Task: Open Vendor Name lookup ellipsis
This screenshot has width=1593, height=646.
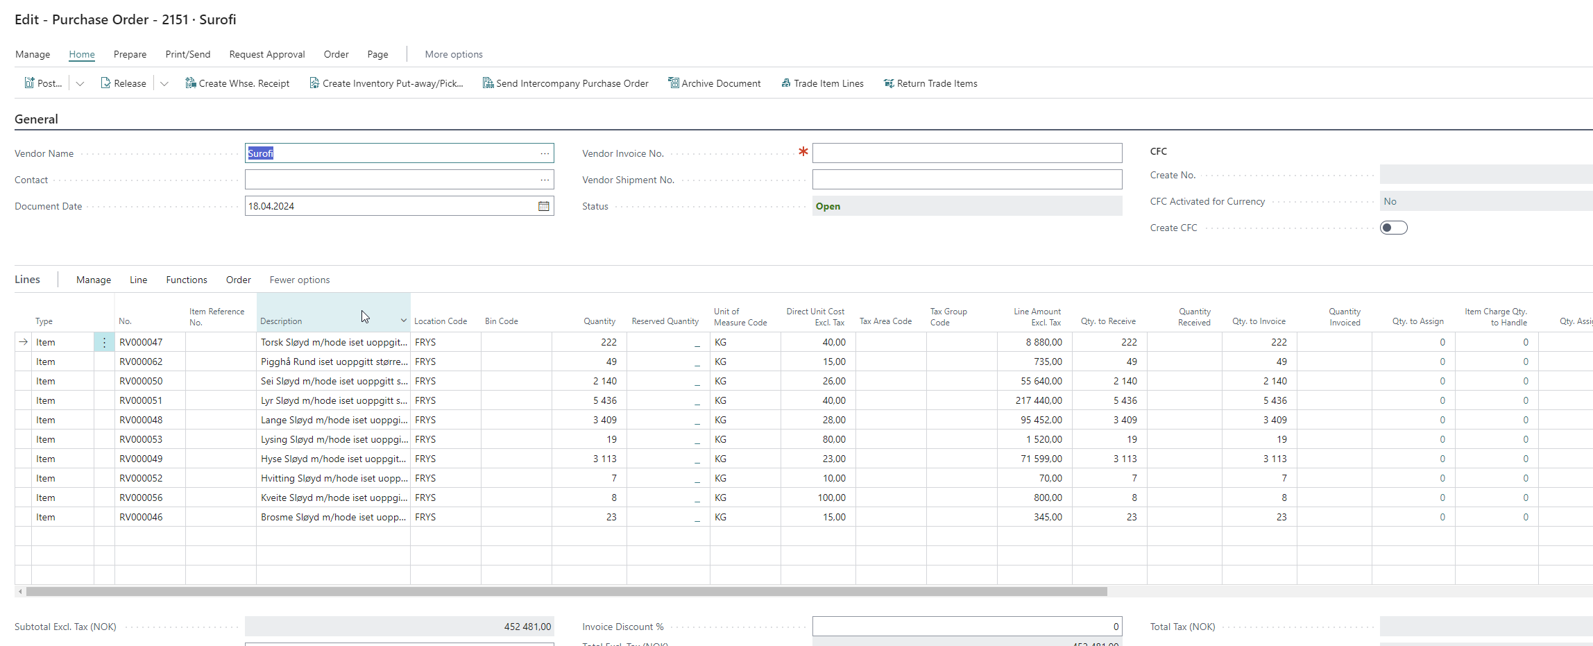Action: tap(545, 153)
